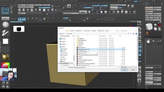The image size is (164, 92).
Task: Open the Organize dropdown
Action: [x=62, y=33]
